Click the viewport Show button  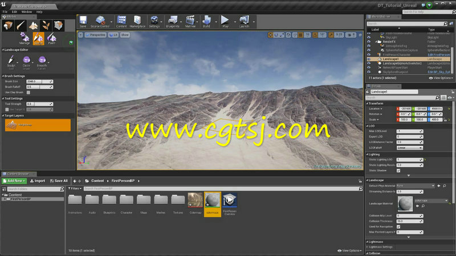click(125, 35)
